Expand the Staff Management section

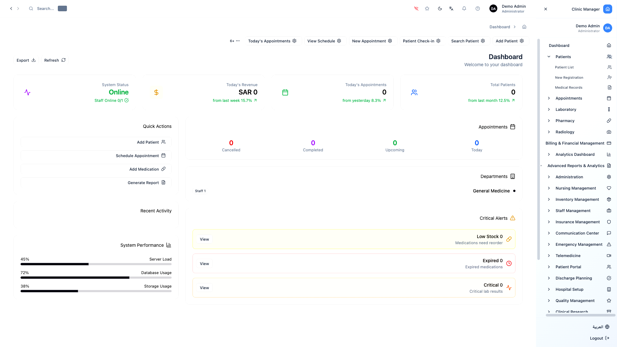point(549,211)
